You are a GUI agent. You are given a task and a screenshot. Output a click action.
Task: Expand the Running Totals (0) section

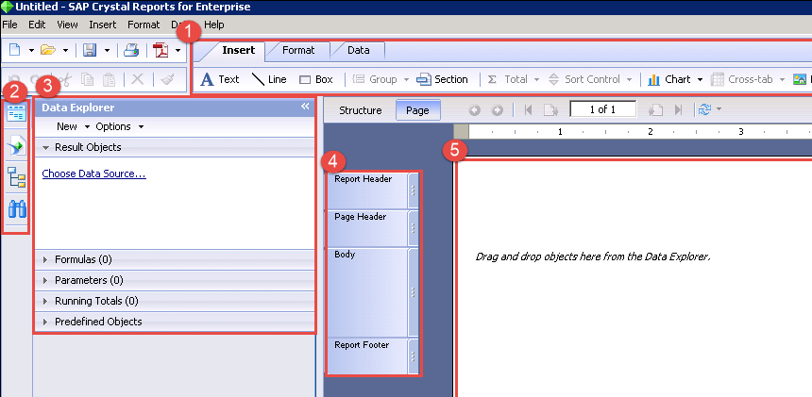tap(96, 301)
